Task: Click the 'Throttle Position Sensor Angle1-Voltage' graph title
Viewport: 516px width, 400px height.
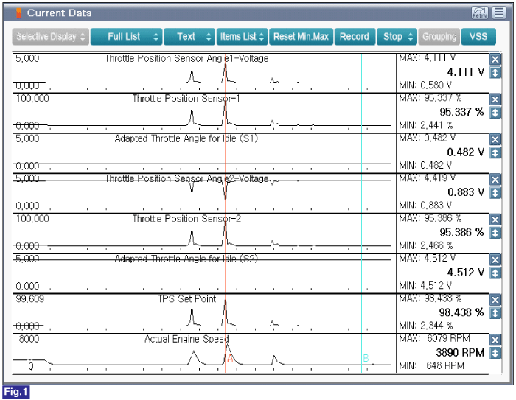Action: [186, 58]
